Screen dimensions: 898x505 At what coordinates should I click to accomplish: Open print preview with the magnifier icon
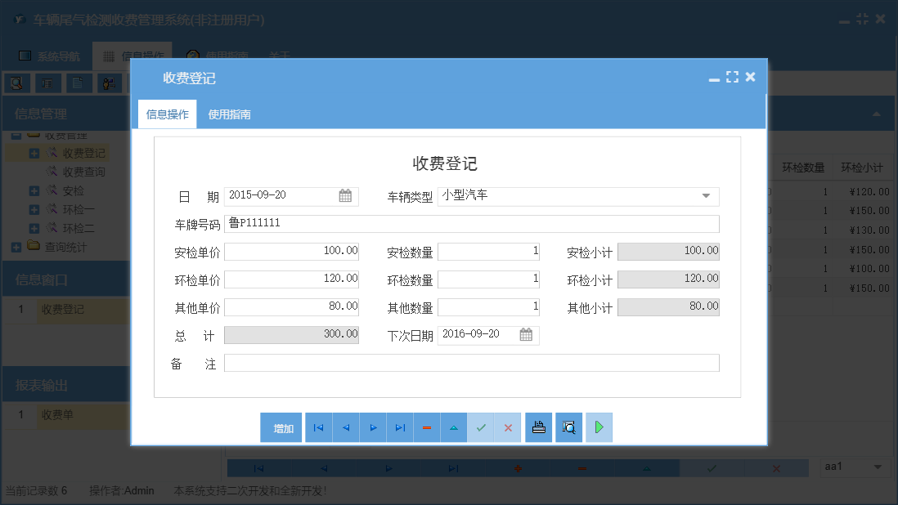[568, 427]
